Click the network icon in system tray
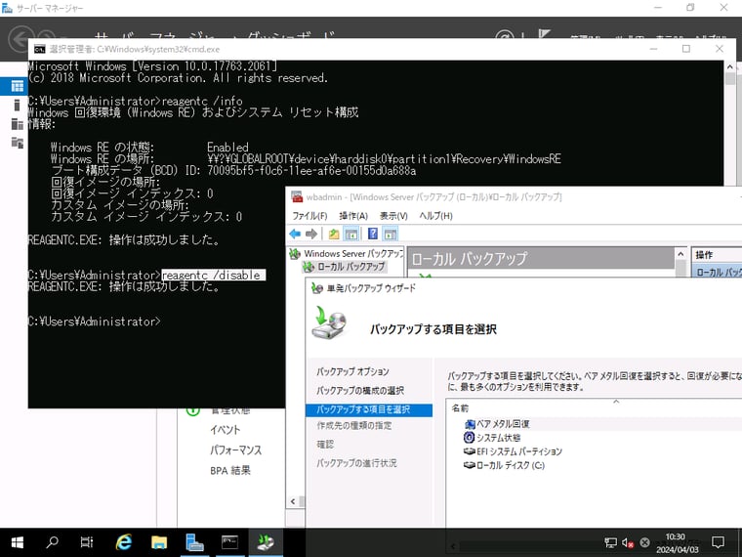 tap(610, 542)
